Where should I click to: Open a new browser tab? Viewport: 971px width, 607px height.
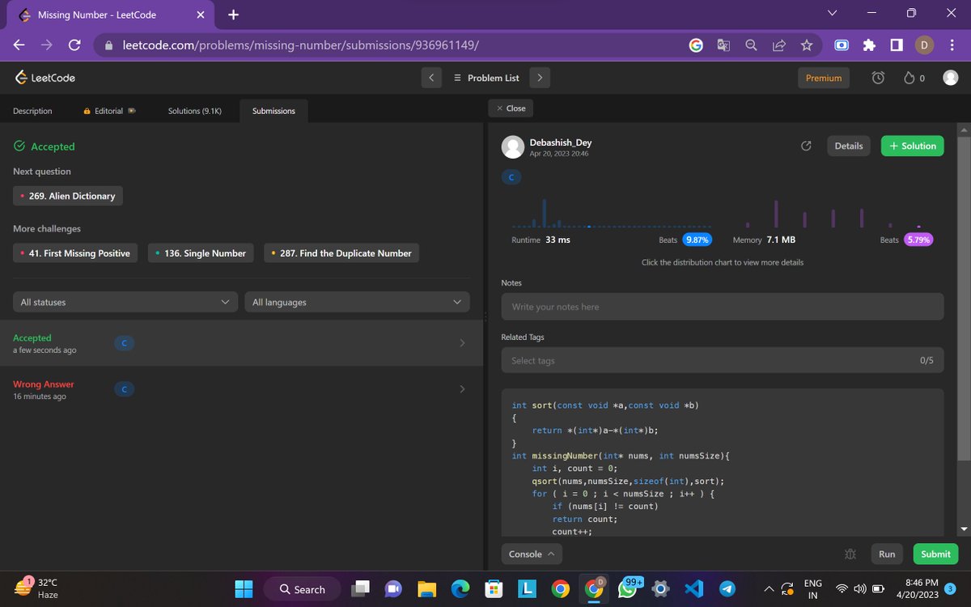click(x=233, y=15)
